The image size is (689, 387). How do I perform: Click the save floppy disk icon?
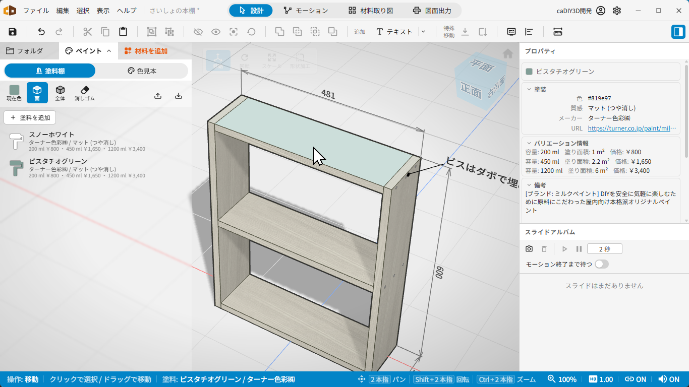tap(13, 32)
